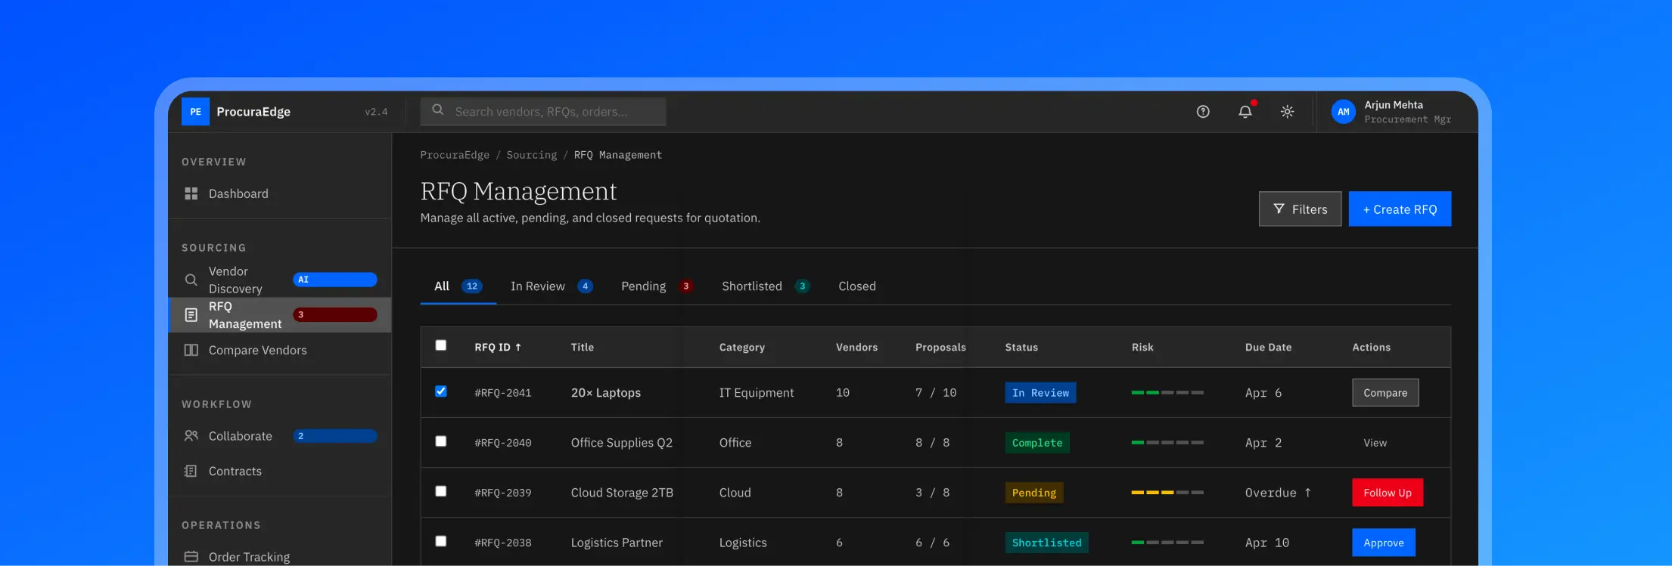Click the 7 / 10 proposals value
Viewport: 1672px width, 566px height.
936,393
